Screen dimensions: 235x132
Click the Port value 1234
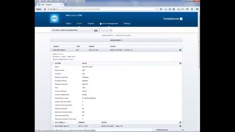click(84, 88)
